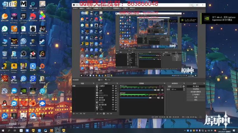Screen dimensions: 238x133
Task: Pop out the Scenes dock panel
Action: [93, 83]
